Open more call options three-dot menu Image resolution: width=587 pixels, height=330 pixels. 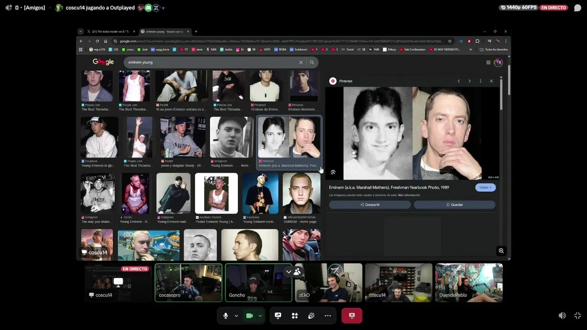328,315
